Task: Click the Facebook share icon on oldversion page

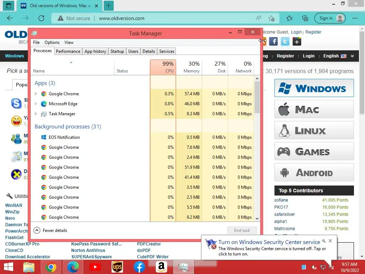Action: click(273, 42)
